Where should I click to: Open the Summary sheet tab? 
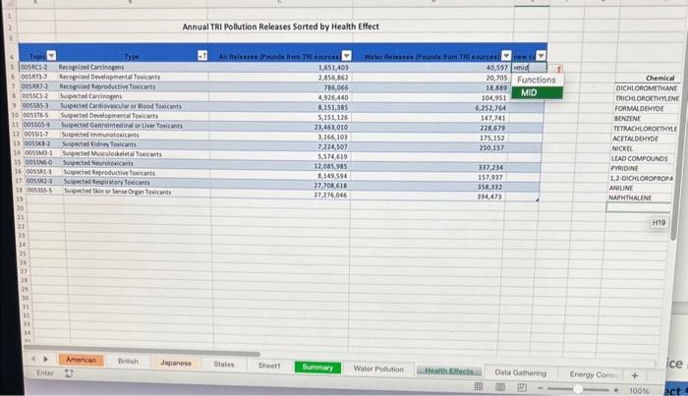pos(317,368)
